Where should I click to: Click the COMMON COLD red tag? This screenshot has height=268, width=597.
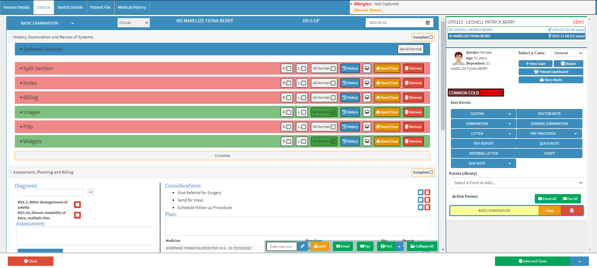491,93
